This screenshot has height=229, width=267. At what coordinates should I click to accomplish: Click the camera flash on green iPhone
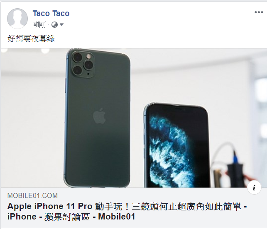tap(88, 56)
